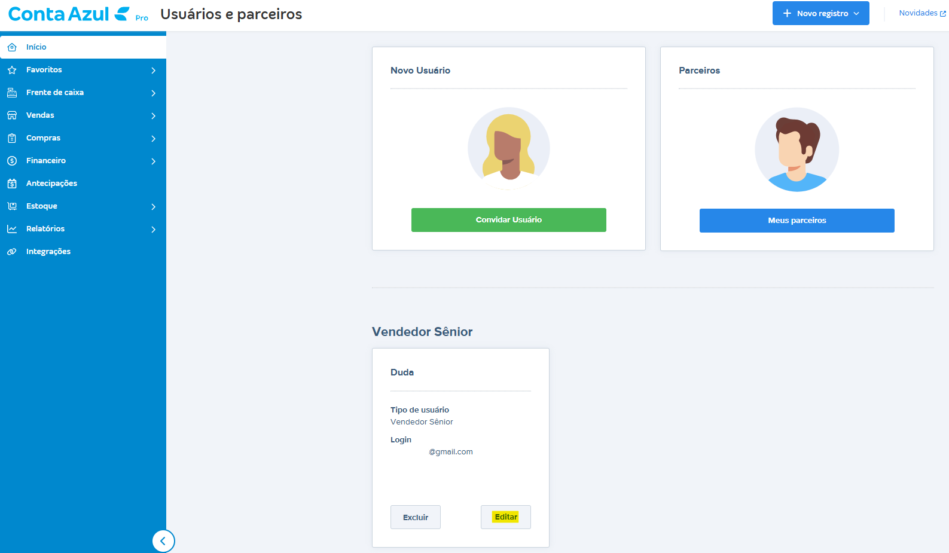Click the Integrações link icon
Viewport: 949px width, 553px height.
(x=12, y=252)
